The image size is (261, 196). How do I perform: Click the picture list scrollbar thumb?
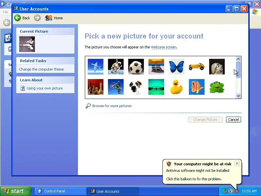pyautogui.click(x=238, y=70)
